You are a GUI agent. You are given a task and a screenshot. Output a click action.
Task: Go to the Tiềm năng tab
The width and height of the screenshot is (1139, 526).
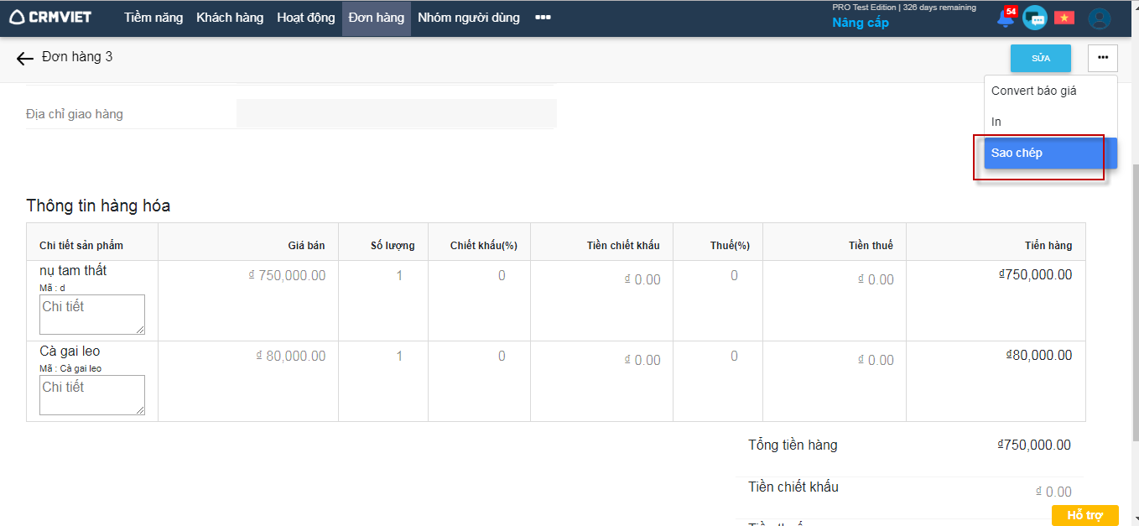click(153, 18)
